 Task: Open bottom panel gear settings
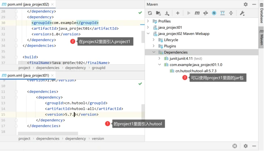246,146
